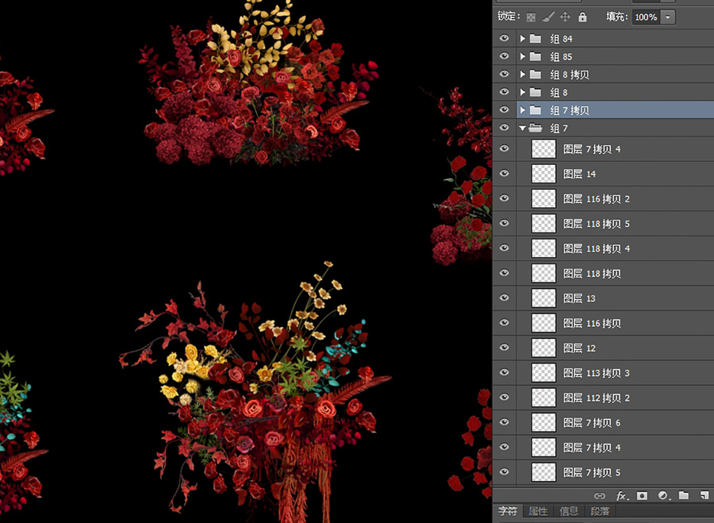Click the link layers chain icon
Viewport: 714px width, 523px height.
point(600,496)
